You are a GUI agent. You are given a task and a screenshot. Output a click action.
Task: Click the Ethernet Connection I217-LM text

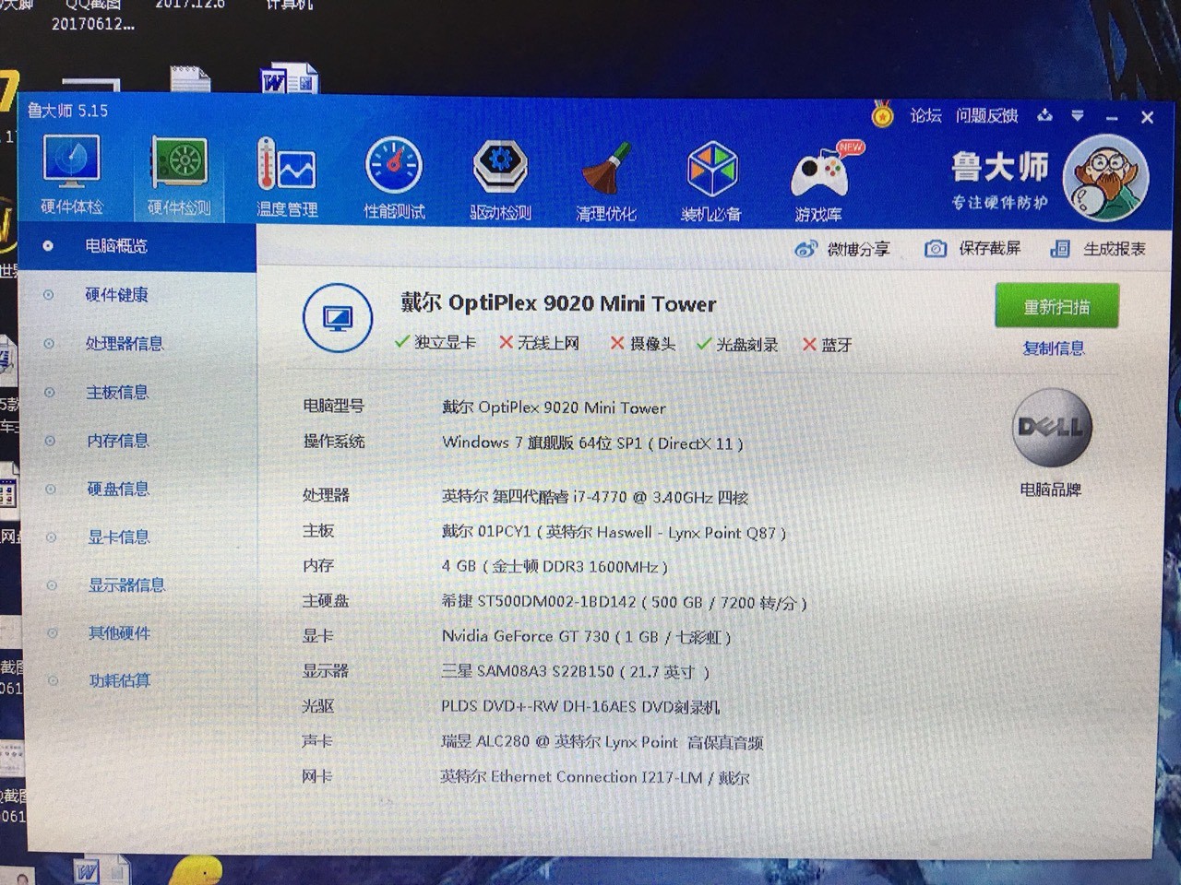pyautogui.click(x=596, y=776)
